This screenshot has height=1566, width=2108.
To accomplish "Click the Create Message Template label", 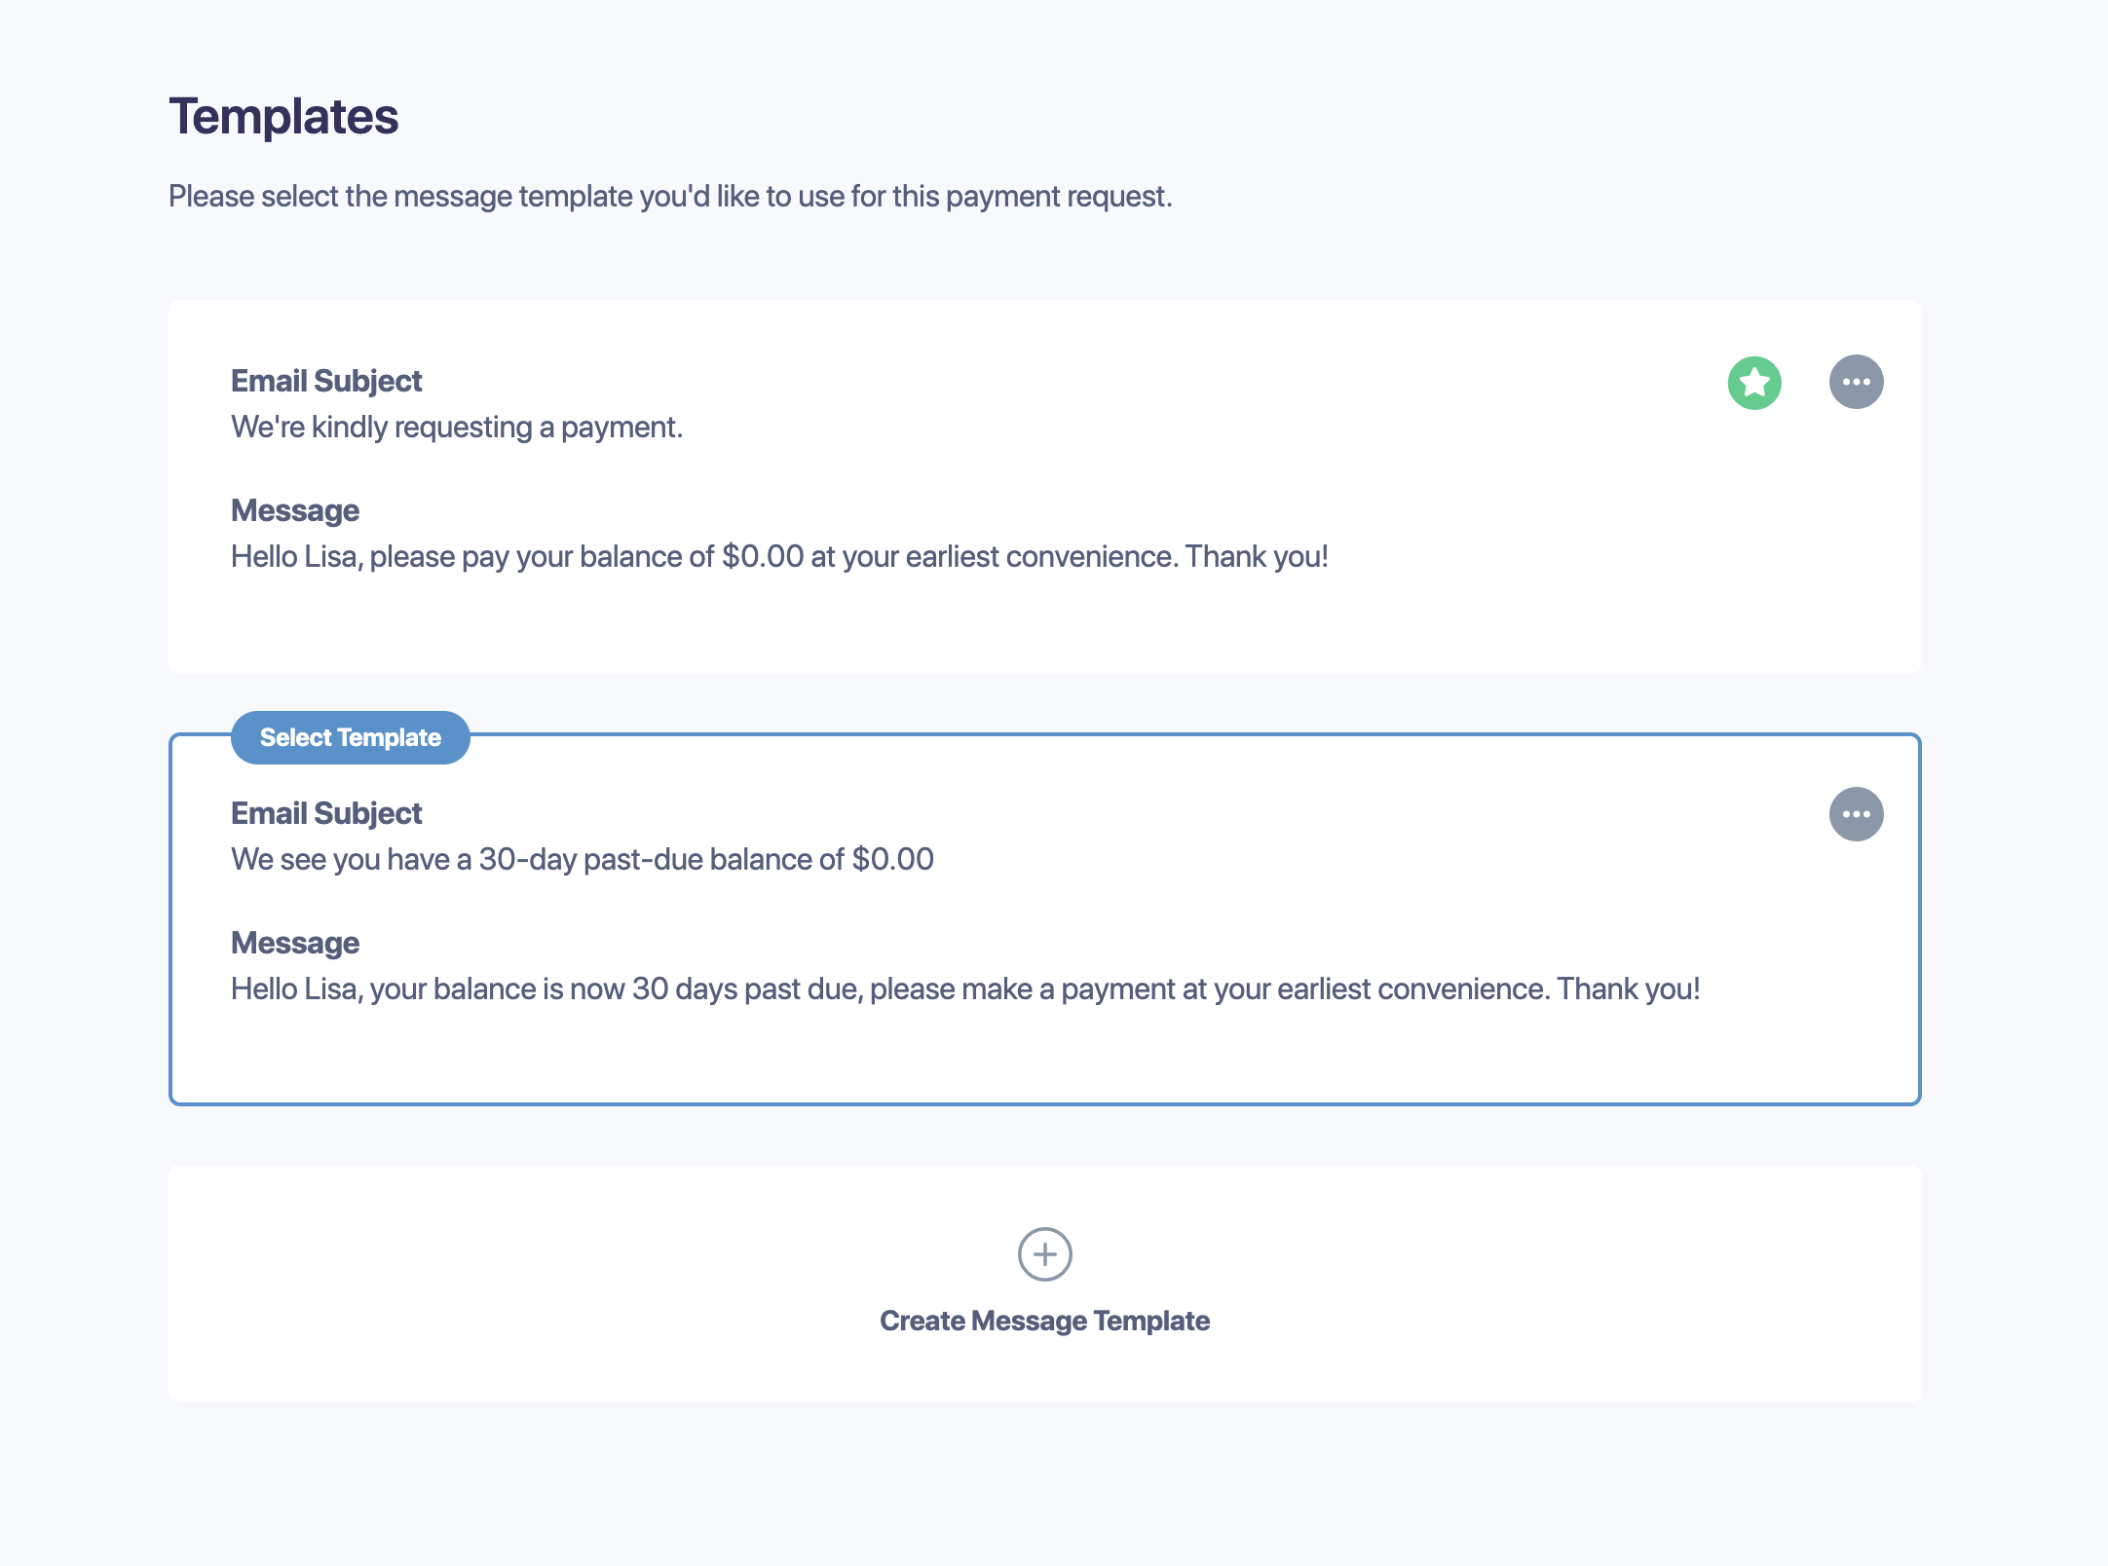I will point(1044,1321).
